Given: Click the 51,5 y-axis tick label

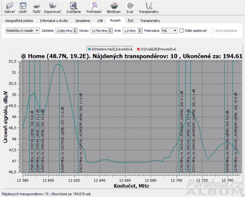Looking at the screenshot, I should (x=12, y=62).
